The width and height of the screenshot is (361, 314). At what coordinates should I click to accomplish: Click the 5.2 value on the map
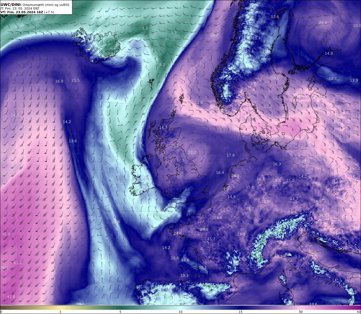point(162,64)
